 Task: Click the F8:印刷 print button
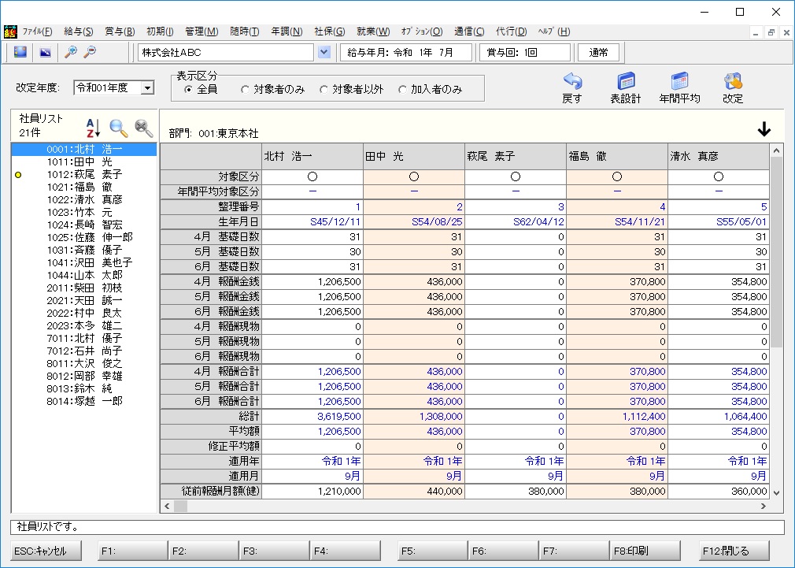click(x=645, y=551)
